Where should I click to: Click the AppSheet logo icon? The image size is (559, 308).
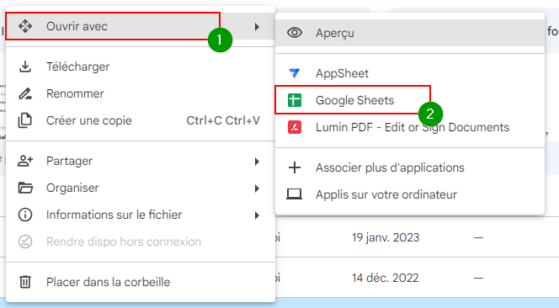[295, 73]
